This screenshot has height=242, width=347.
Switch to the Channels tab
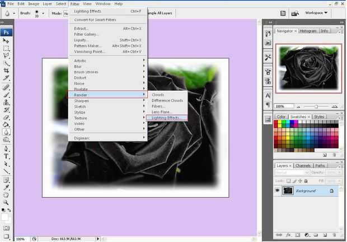click(303, 166)
